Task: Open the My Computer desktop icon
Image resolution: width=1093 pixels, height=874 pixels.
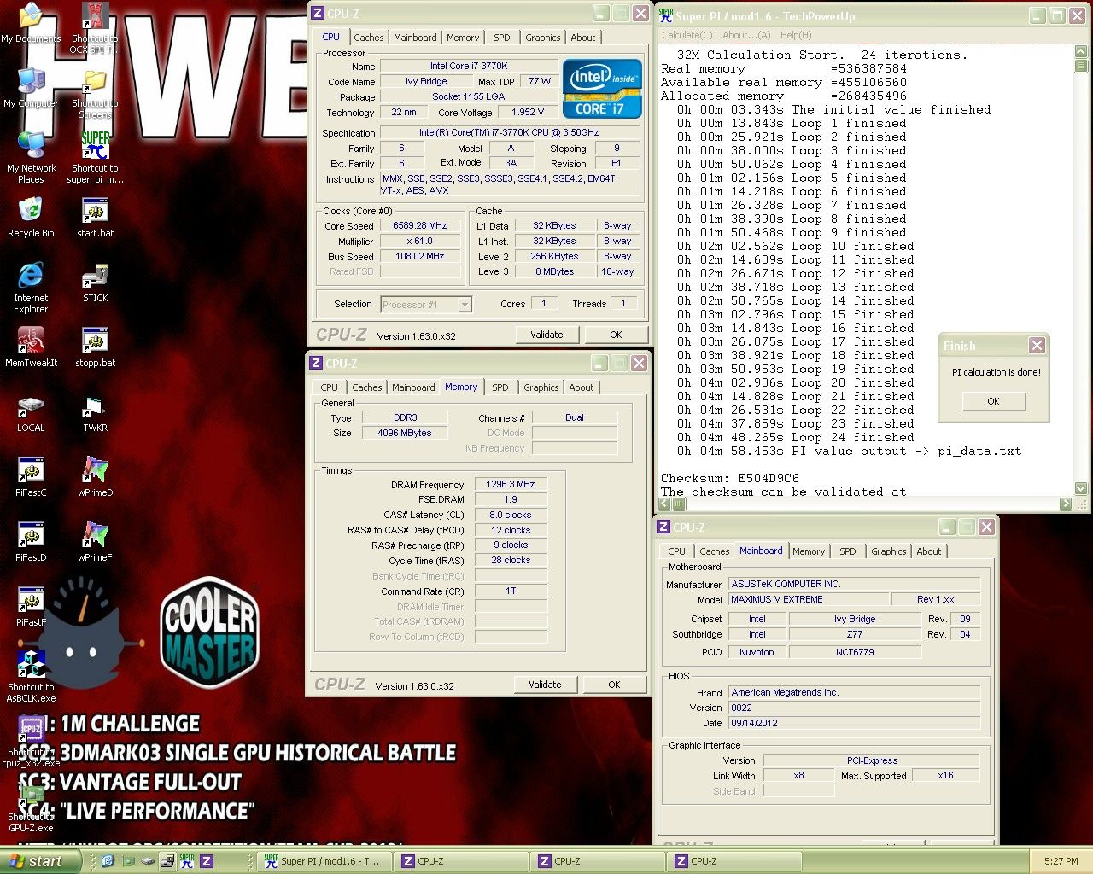Action: pyautogui.click(x=31, y=88)
